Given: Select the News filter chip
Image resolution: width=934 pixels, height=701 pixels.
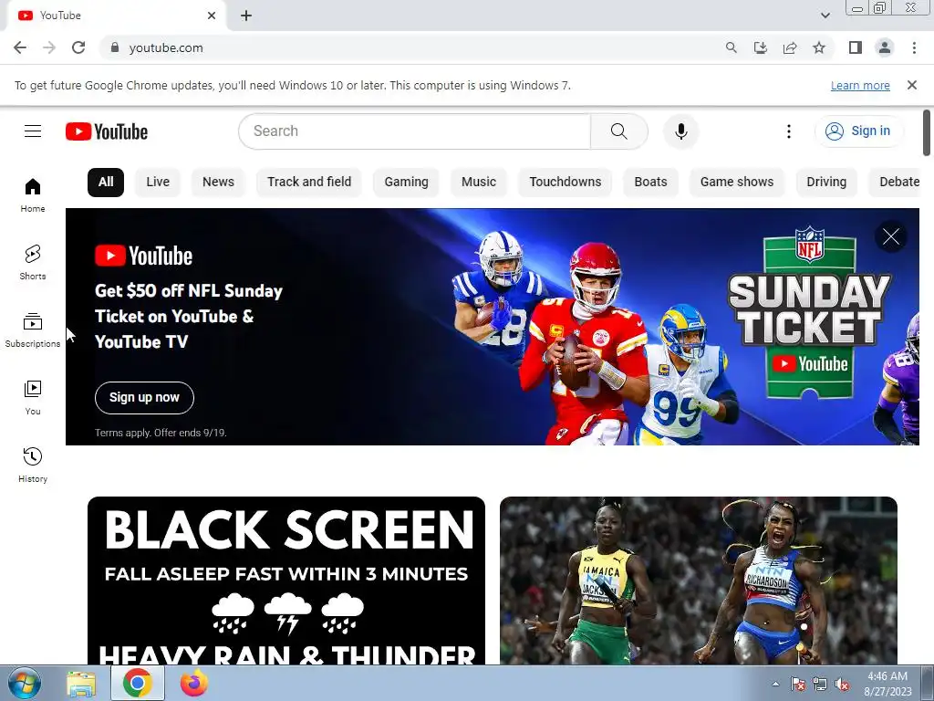Looking at the screenshot, I should tap(218, 182).
